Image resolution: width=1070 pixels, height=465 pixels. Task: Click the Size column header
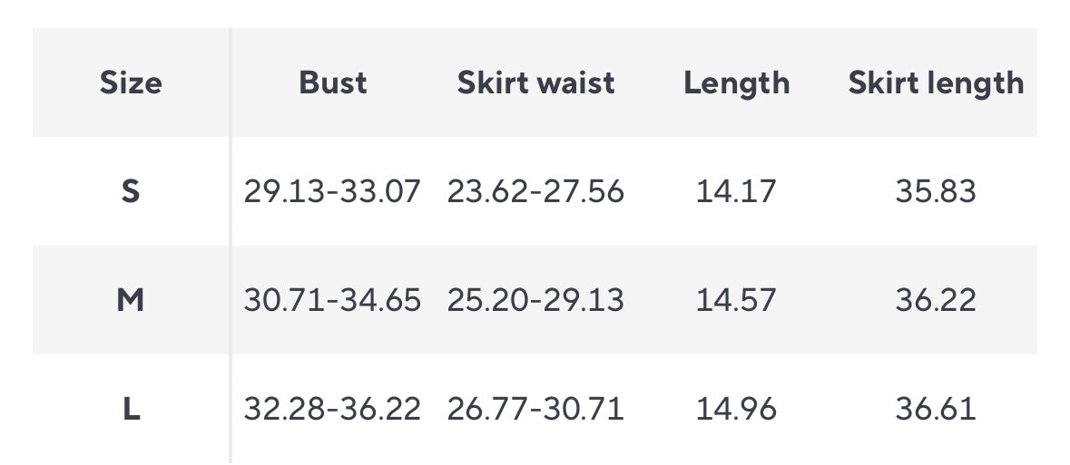(131, 83)
